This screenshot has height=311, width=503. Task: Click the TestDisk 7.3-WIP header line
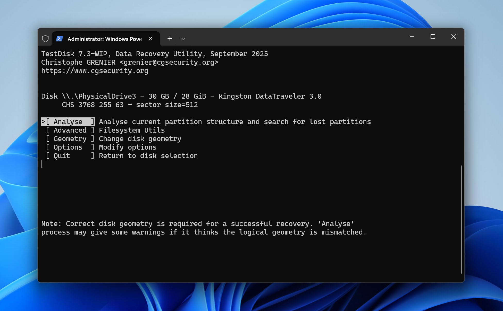155,54
